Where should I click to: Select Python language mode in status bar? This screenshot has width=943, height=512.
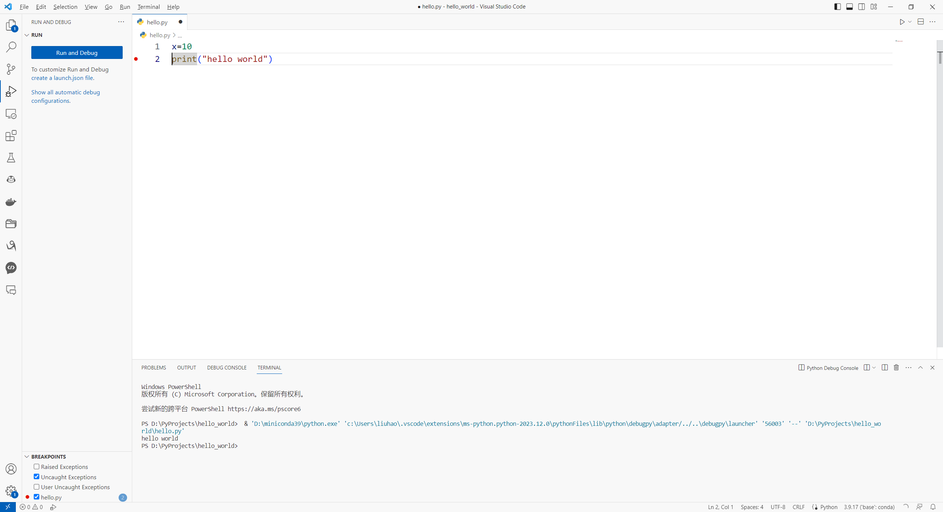pyautogui.click(x=829, y=507)
